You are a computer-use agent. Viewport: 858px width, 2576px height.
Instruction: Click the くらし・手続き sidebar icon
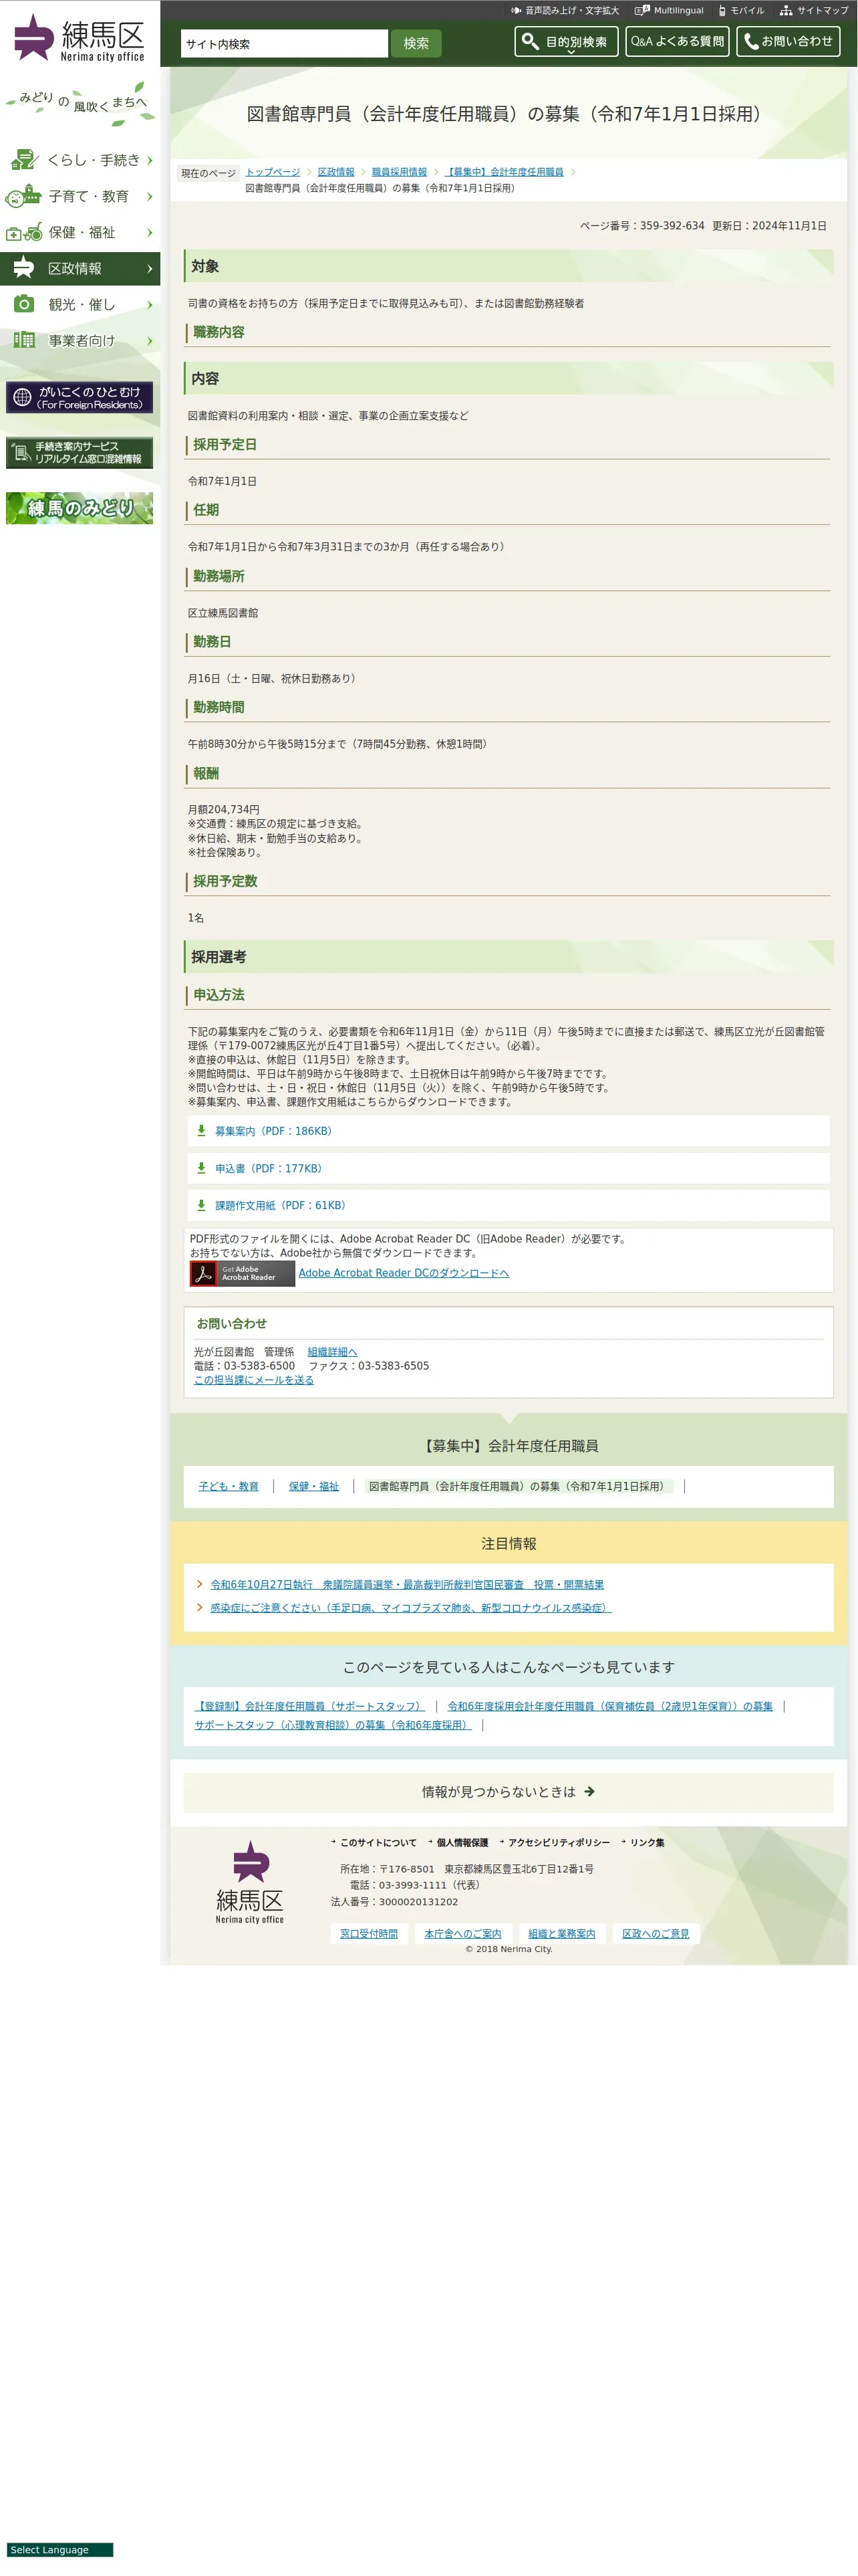tap(24, 160)
